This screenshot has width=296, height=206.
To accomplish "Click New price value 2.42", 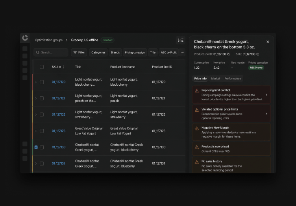I will click(216, 68).
